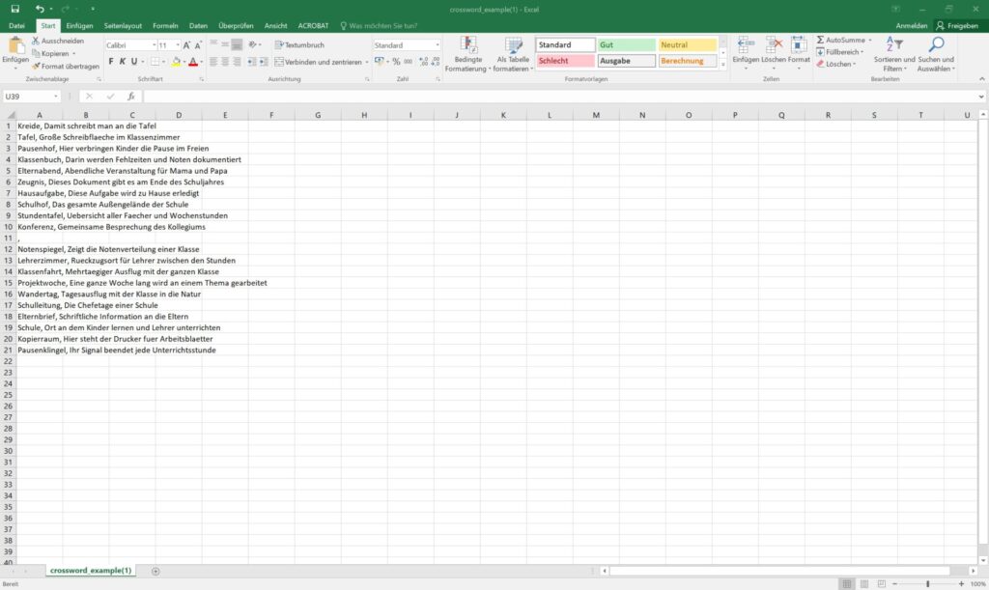The width and height of the screenshot is (989, 590).
Task: Toggle italic K button
Action: click(x=123, y=62)
